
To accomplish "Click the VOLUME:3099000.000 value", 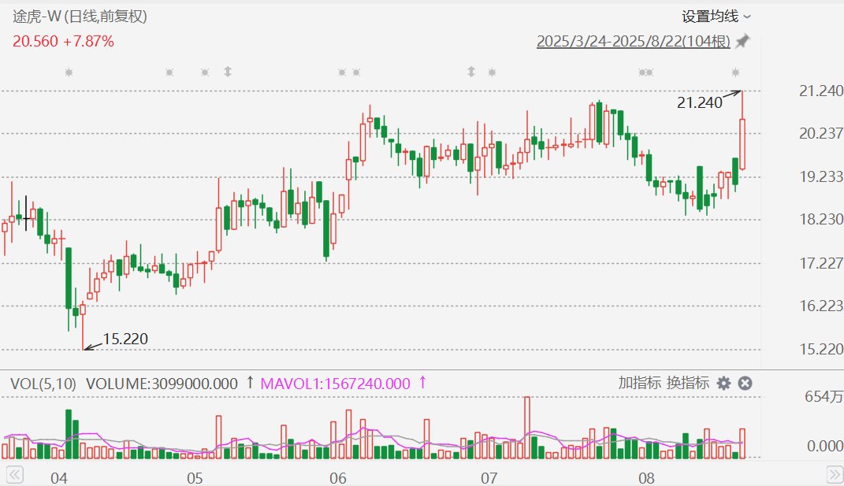I will click(x=162, y=384).
